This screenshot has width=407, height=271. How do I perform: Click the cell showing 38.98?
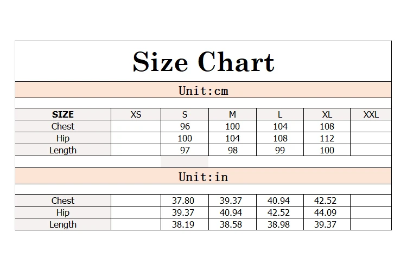[280, 224]
